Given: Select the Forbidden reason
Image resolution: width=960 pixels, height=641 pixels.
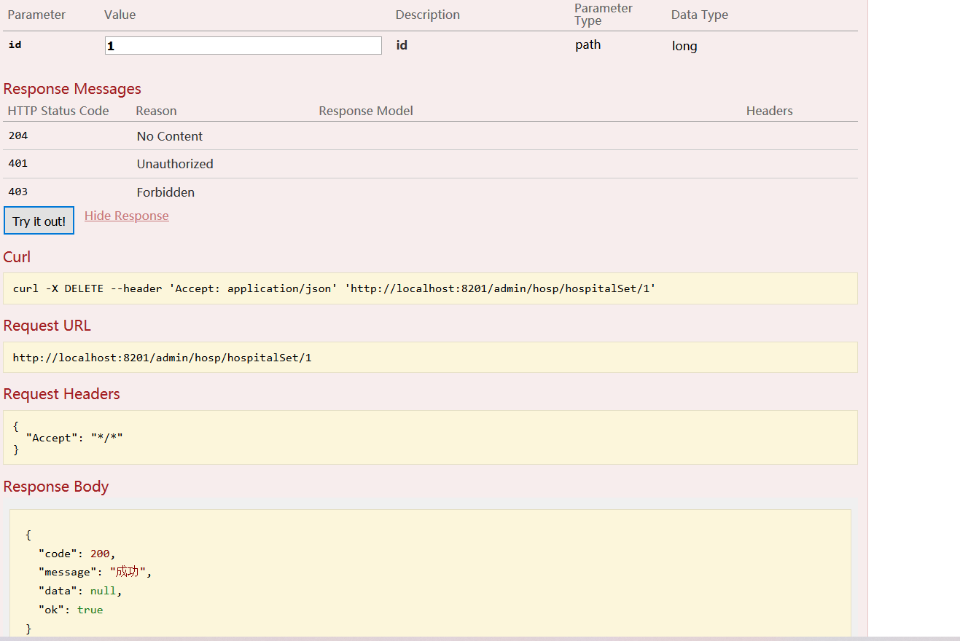Looking at the screenshot, I should (165, 192).
